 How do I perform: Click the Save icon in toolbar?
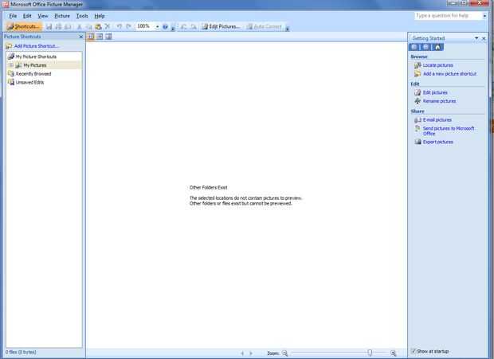point(49,27)
